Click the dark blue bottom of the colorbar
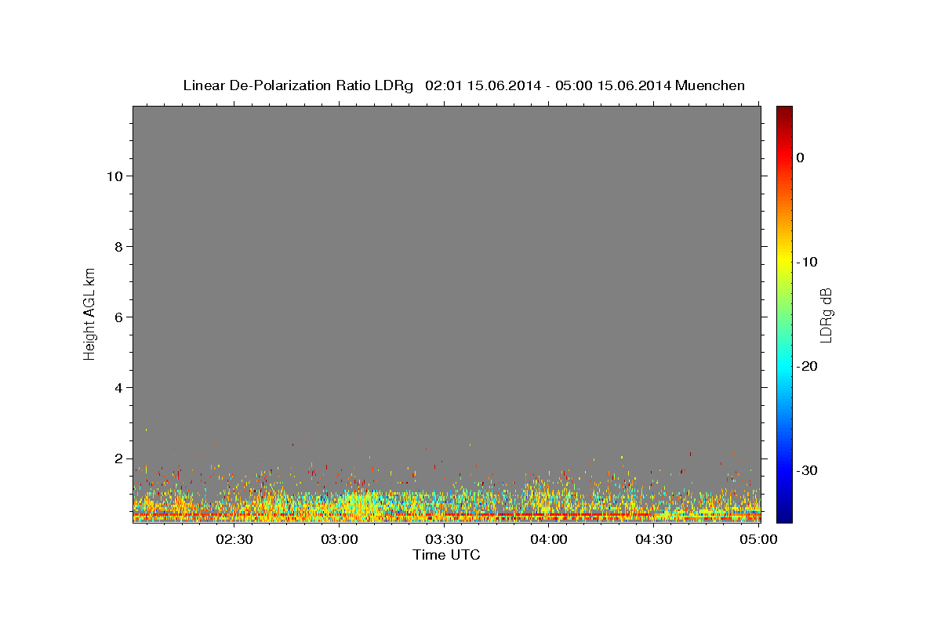The width and height of the screenshot is (941, 627). pos(784,513)
